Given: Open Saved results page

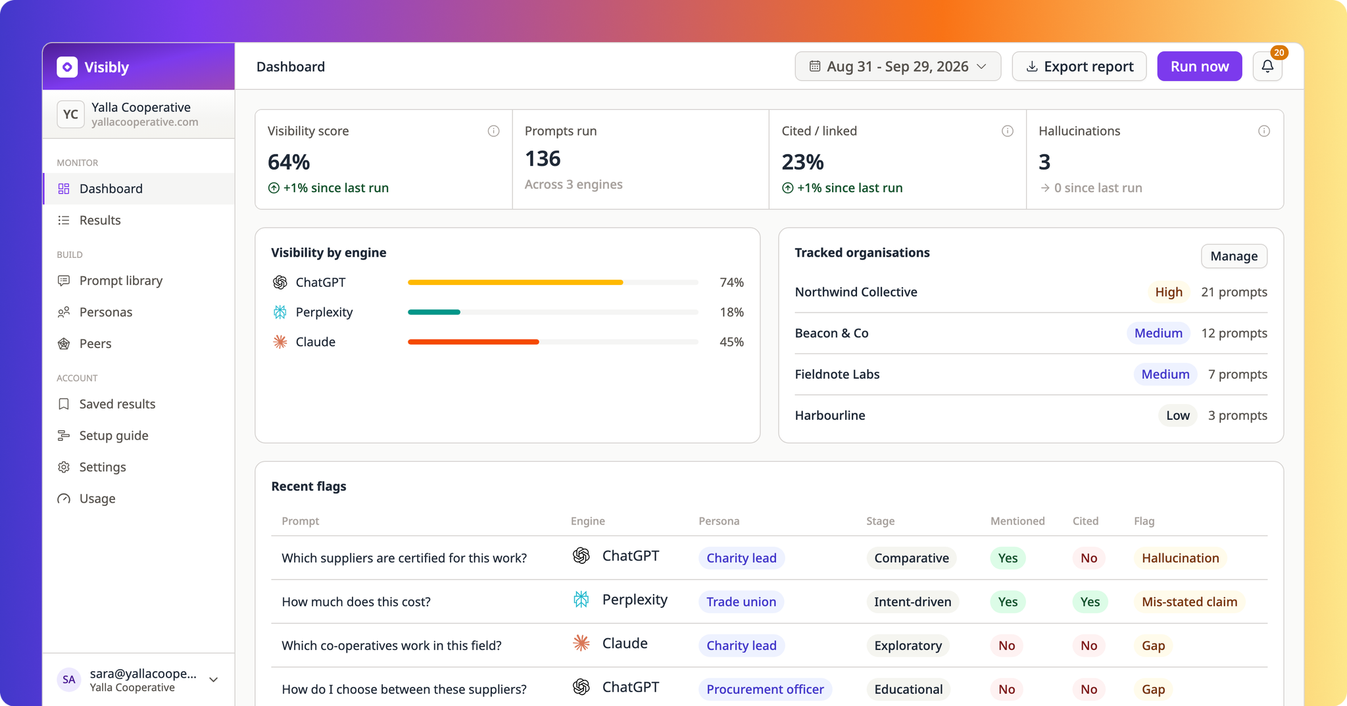Looking at the screenshot, I should click(x=139, y=404).
